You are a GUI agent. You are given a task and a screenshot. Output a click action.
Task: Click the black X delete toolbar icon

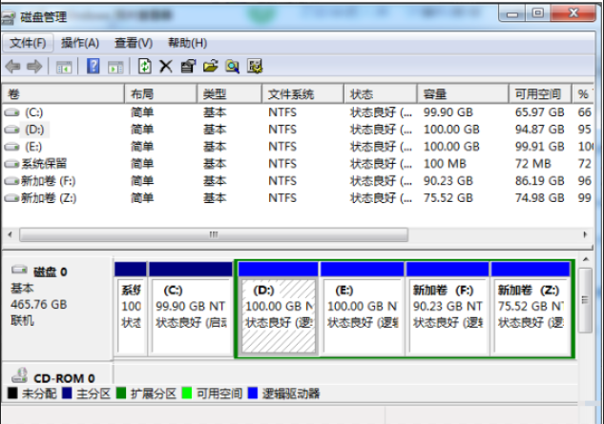165,66
